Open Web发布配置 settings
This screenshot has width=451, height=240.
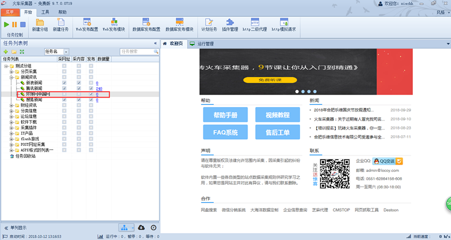(x=87, y=25)
